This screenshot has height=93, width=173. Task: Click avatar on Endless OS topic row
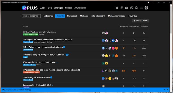[x=103, y=86]
